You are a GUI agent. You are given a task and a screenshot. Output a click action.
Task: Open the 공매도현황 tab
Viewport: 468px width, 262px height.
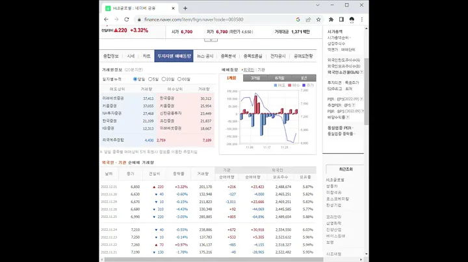point(304,56)
